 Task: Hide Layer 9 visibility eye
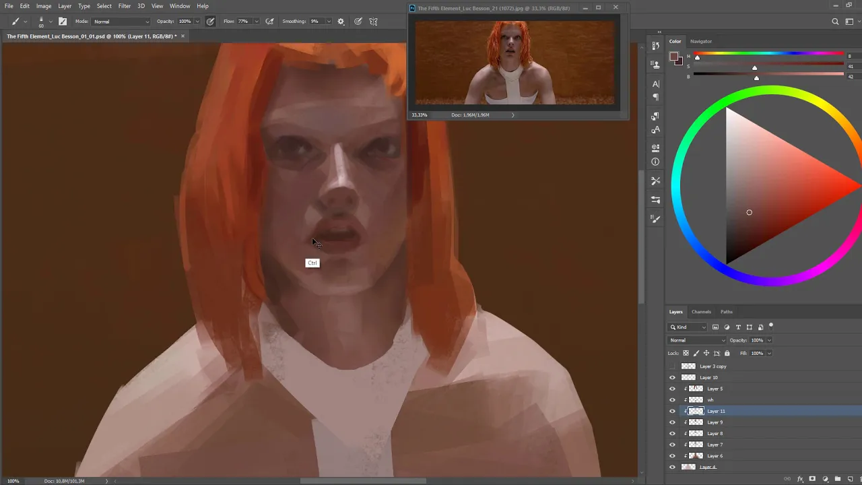(672, 422)
